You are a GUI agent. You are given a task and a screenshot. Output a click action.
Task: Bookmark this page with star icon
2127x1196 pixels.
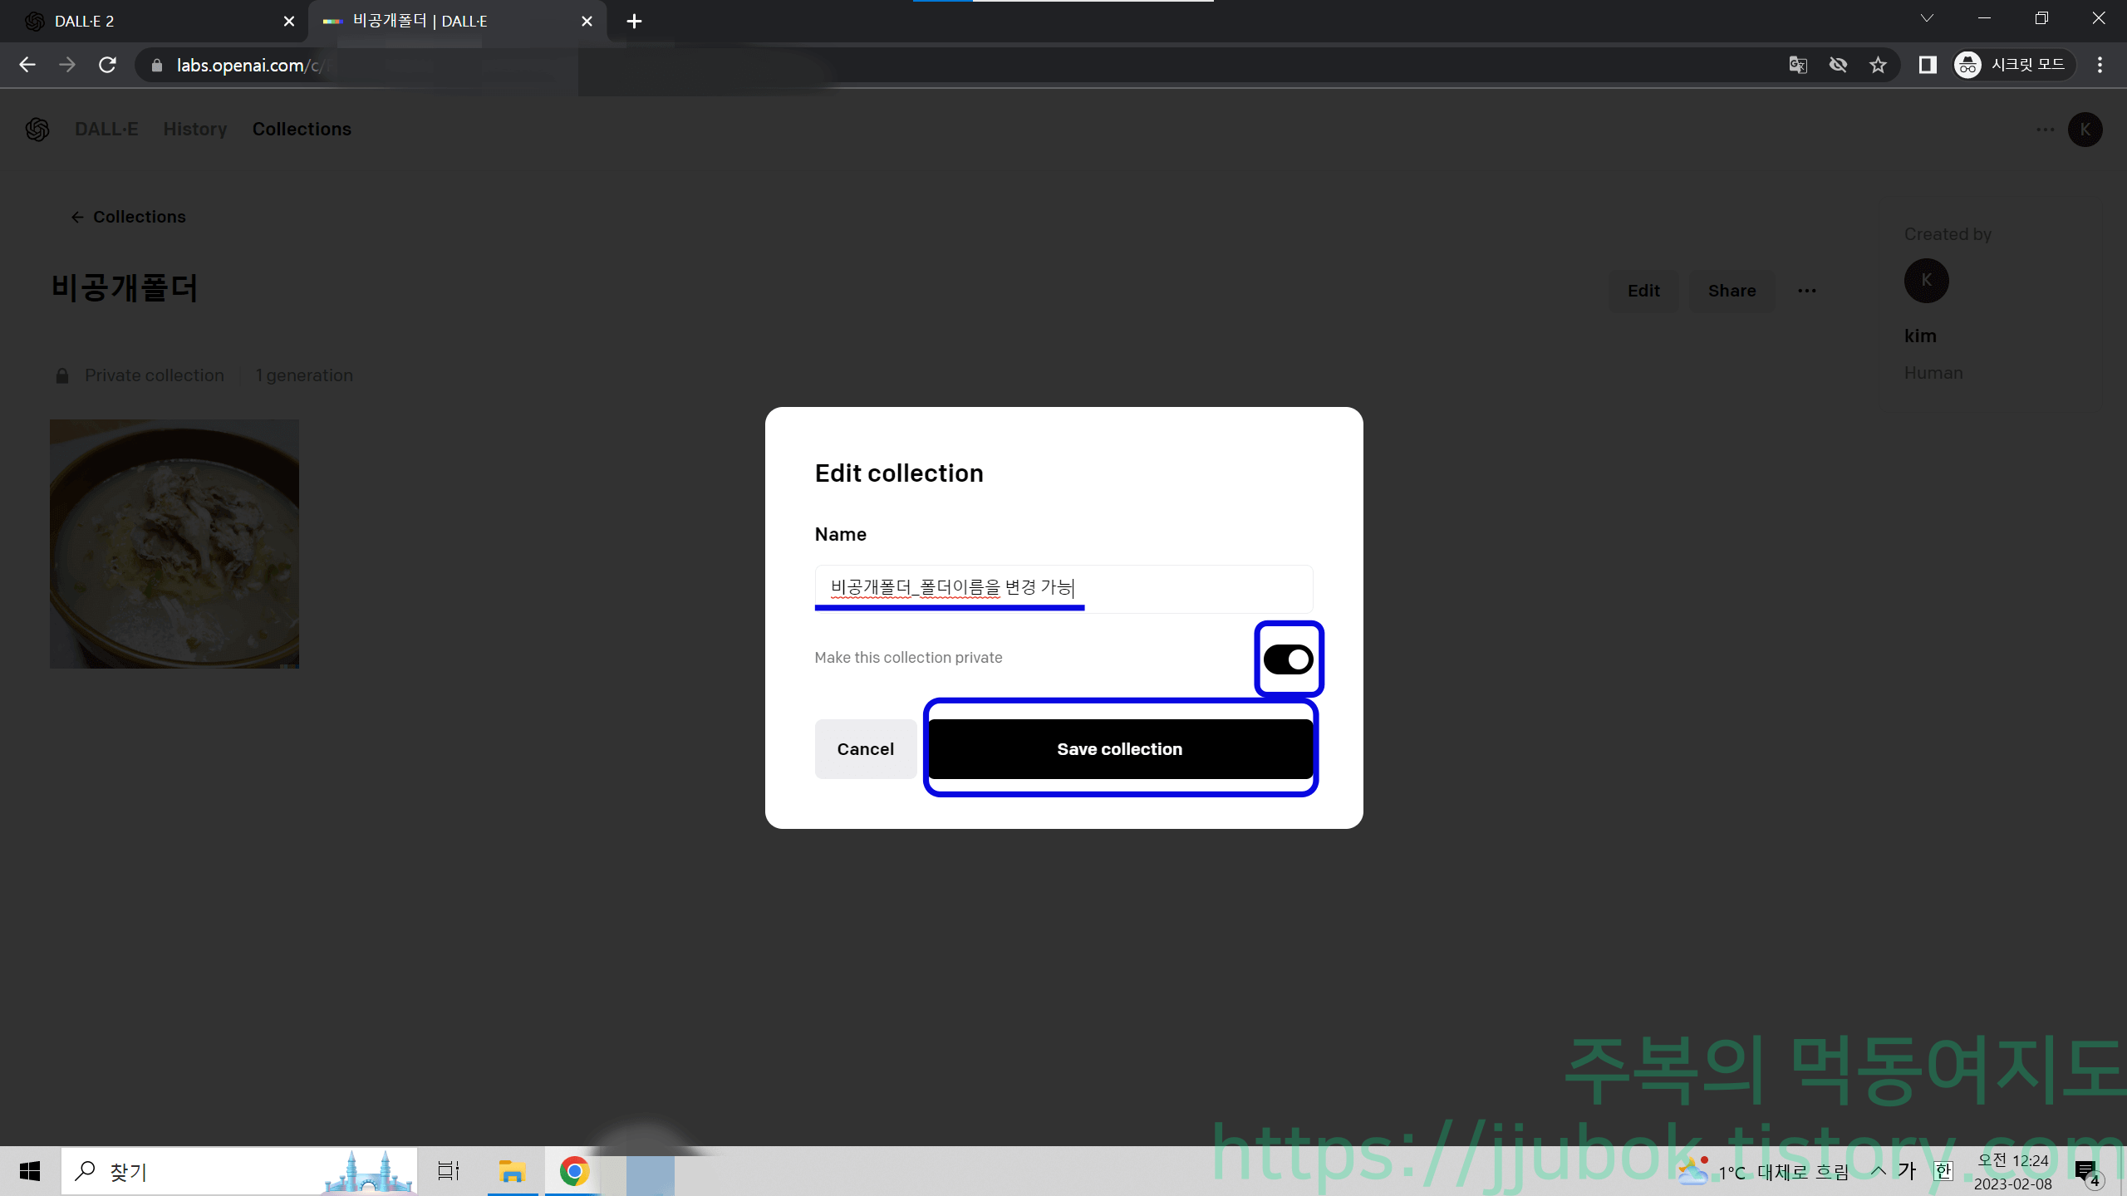[1878, 65]
